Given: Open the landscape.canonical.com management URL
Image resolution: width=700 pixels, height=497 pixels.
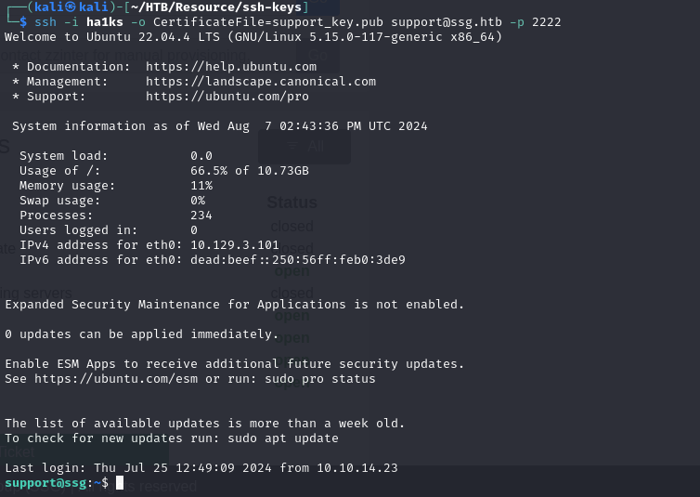Looking at the screenshot, I should [x=261, y=81].
